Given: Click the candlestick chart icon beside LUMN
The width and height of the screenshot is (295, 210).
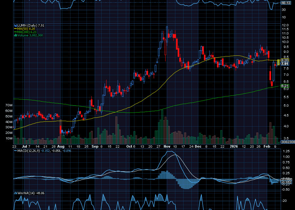Looking at the screenshot, I should [x=15, y=25].
